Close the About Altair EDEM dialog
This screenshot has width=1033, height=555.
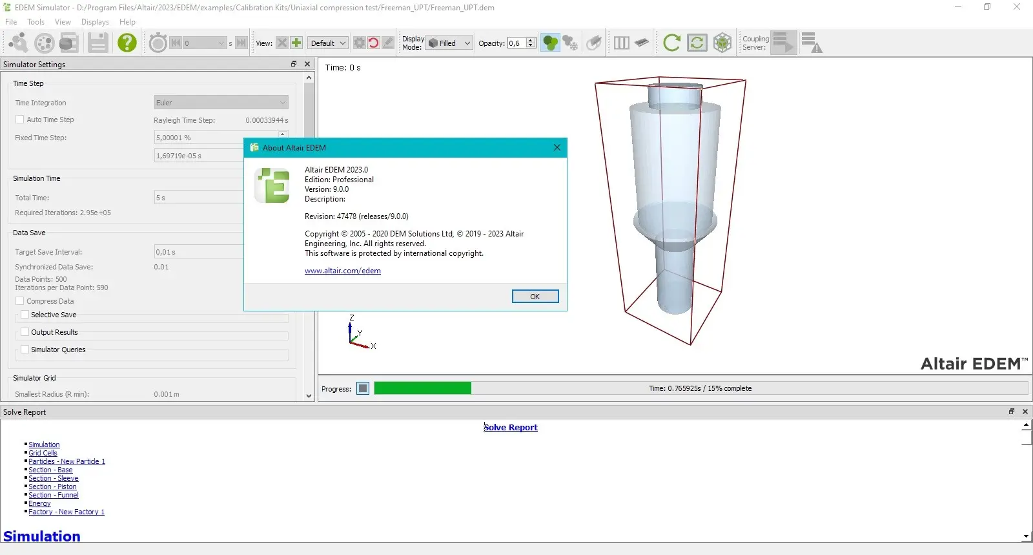click(557, 147)
